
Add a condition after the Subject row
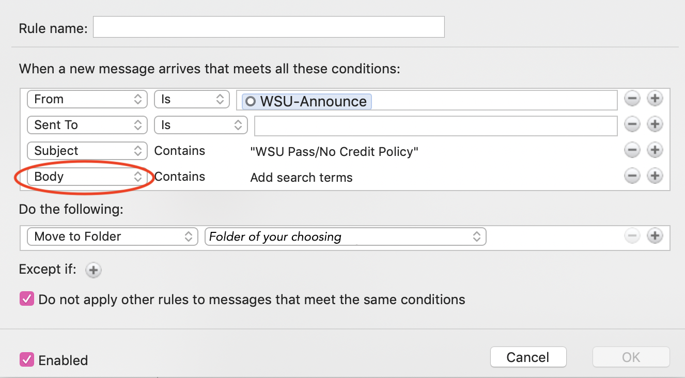655,150
